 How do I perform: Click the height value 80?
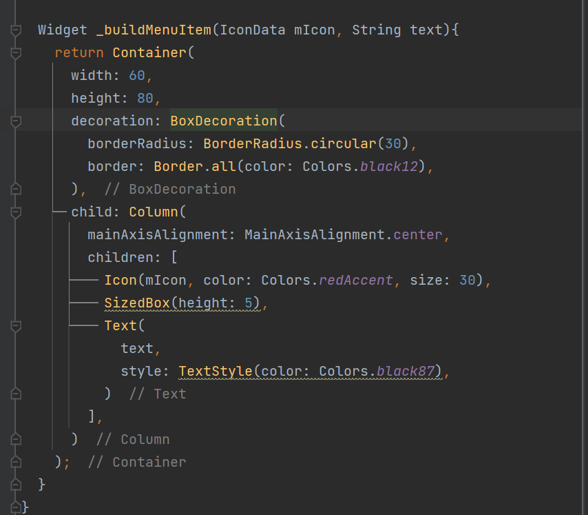coord(145,99)
